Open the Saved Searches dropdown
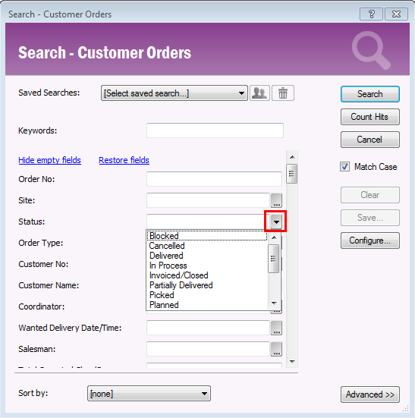415x418 pixels. 174,93
